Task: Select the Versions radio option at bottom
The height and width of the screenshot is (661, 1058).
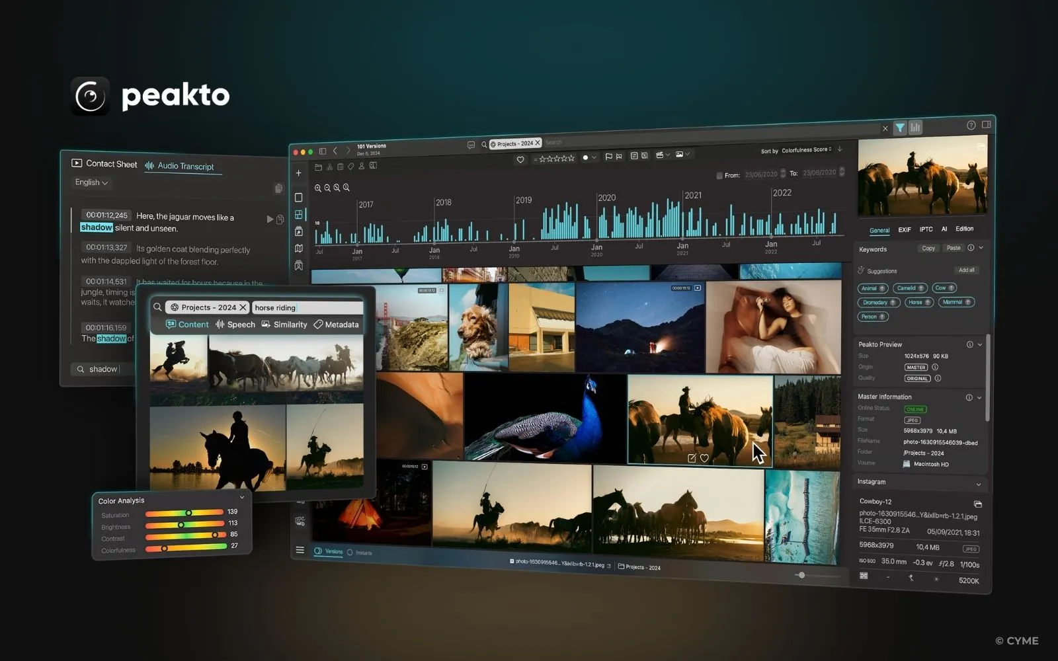Action: coord(329,551)
